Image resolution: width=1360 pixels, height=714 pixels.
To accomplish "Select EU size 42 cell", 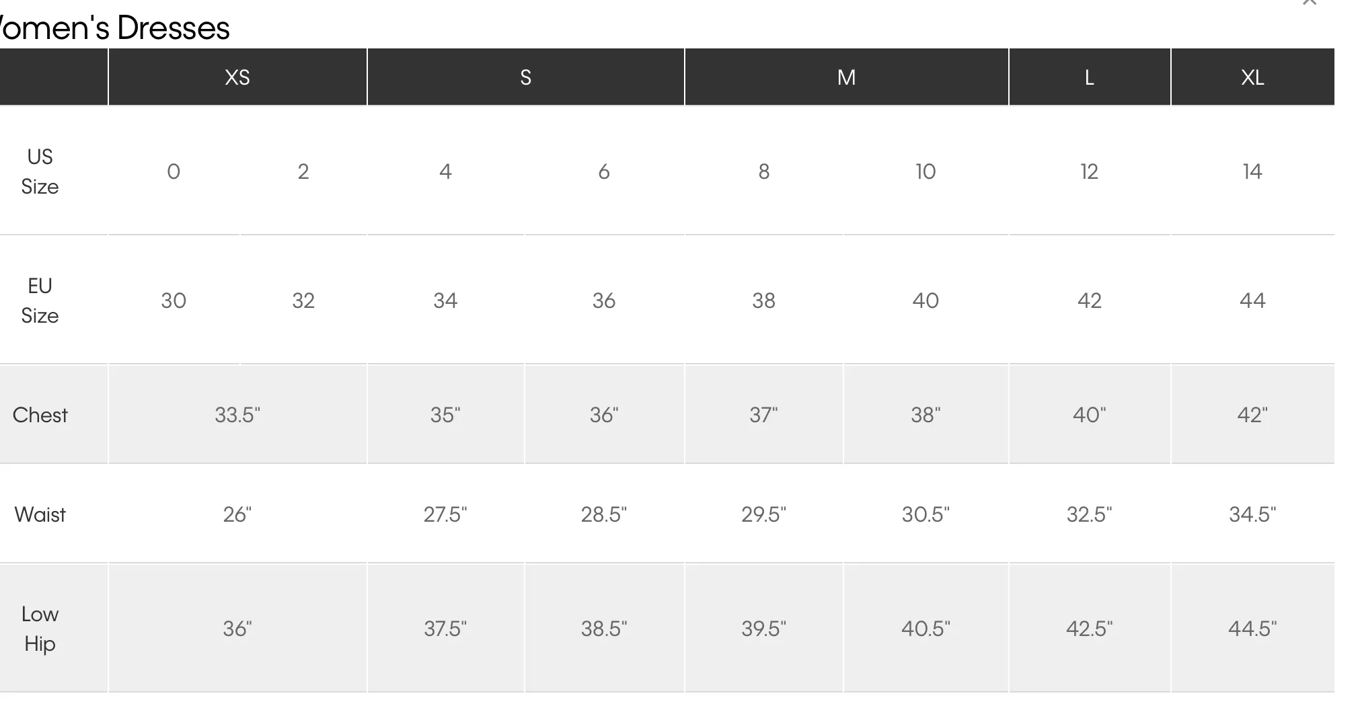I will tap(1090, 301).
